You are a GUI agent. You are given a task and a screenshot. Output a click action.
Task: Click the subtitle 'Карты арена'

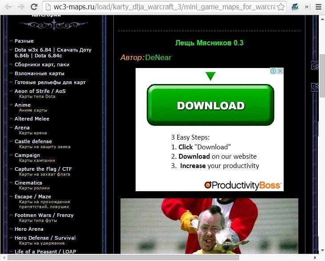[x=33, y=133]
